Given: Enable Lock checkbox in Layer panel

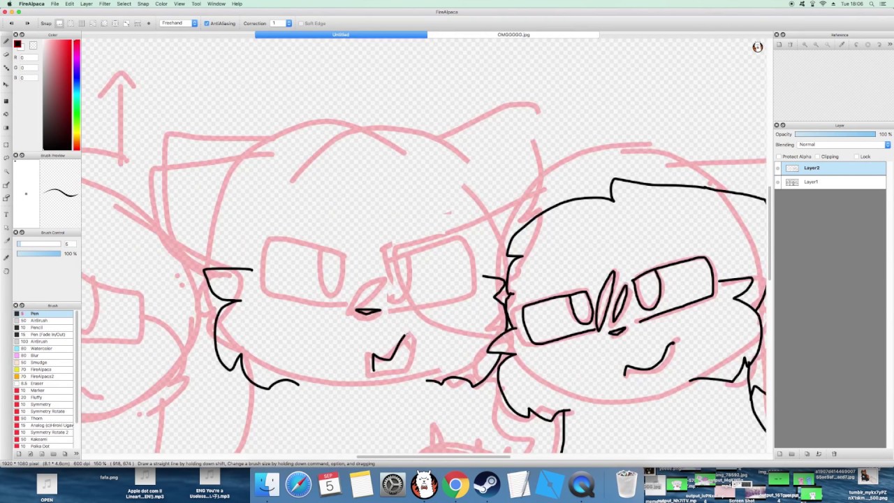Looking at the screenshot, I should [x=856, y=156].
